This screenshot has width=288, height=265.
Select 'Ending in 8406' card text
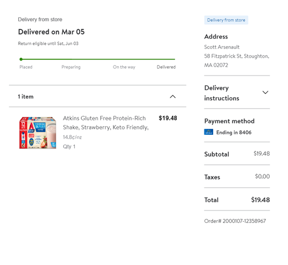(234, 132)
